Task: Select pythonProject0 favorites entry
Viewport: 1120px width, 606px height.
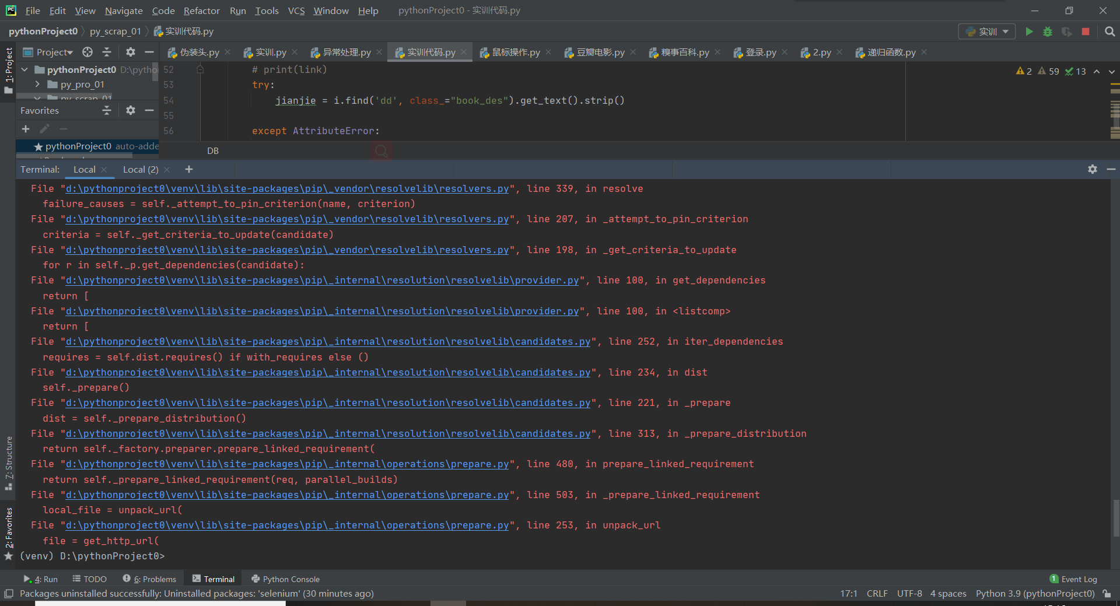Action: coord(87,146)
